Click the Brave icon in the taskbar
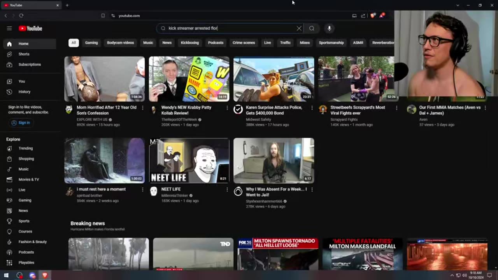The image size is (498, 280). (45, 275)
